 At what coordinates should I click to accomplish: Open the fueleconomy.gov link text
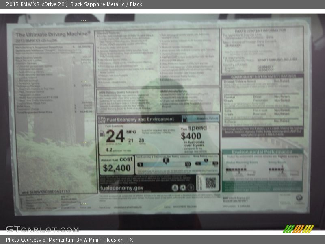pos(121,188)
